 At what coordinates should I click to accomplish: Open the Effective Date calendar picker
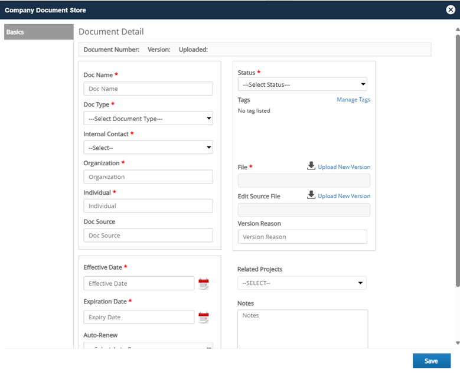pos(204,283)
